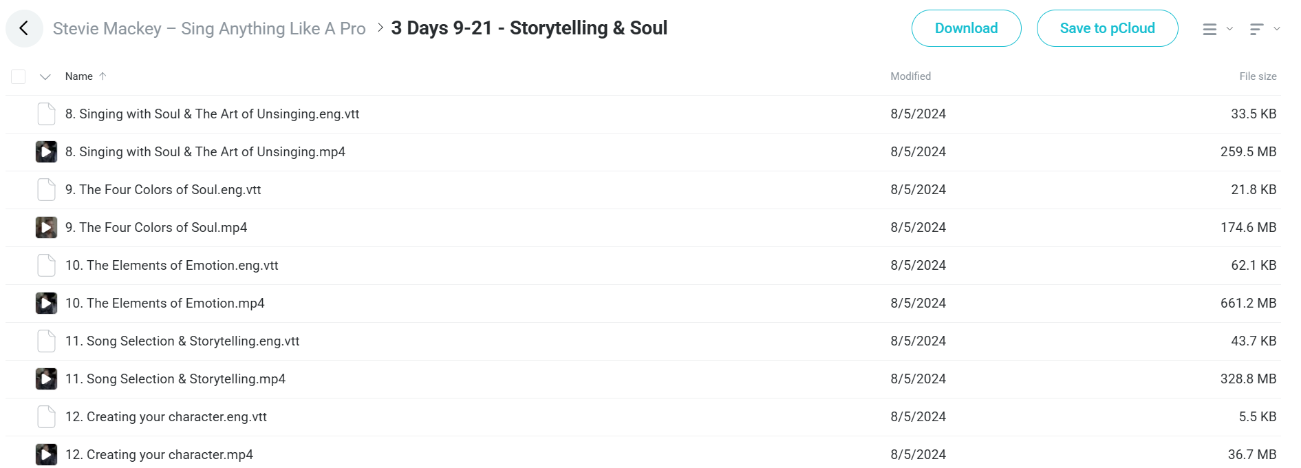Screen dimensions: 1301x468
Task: Click file icon for 8. Singing with Soul.eng.vtt
Action: (46, 114)
